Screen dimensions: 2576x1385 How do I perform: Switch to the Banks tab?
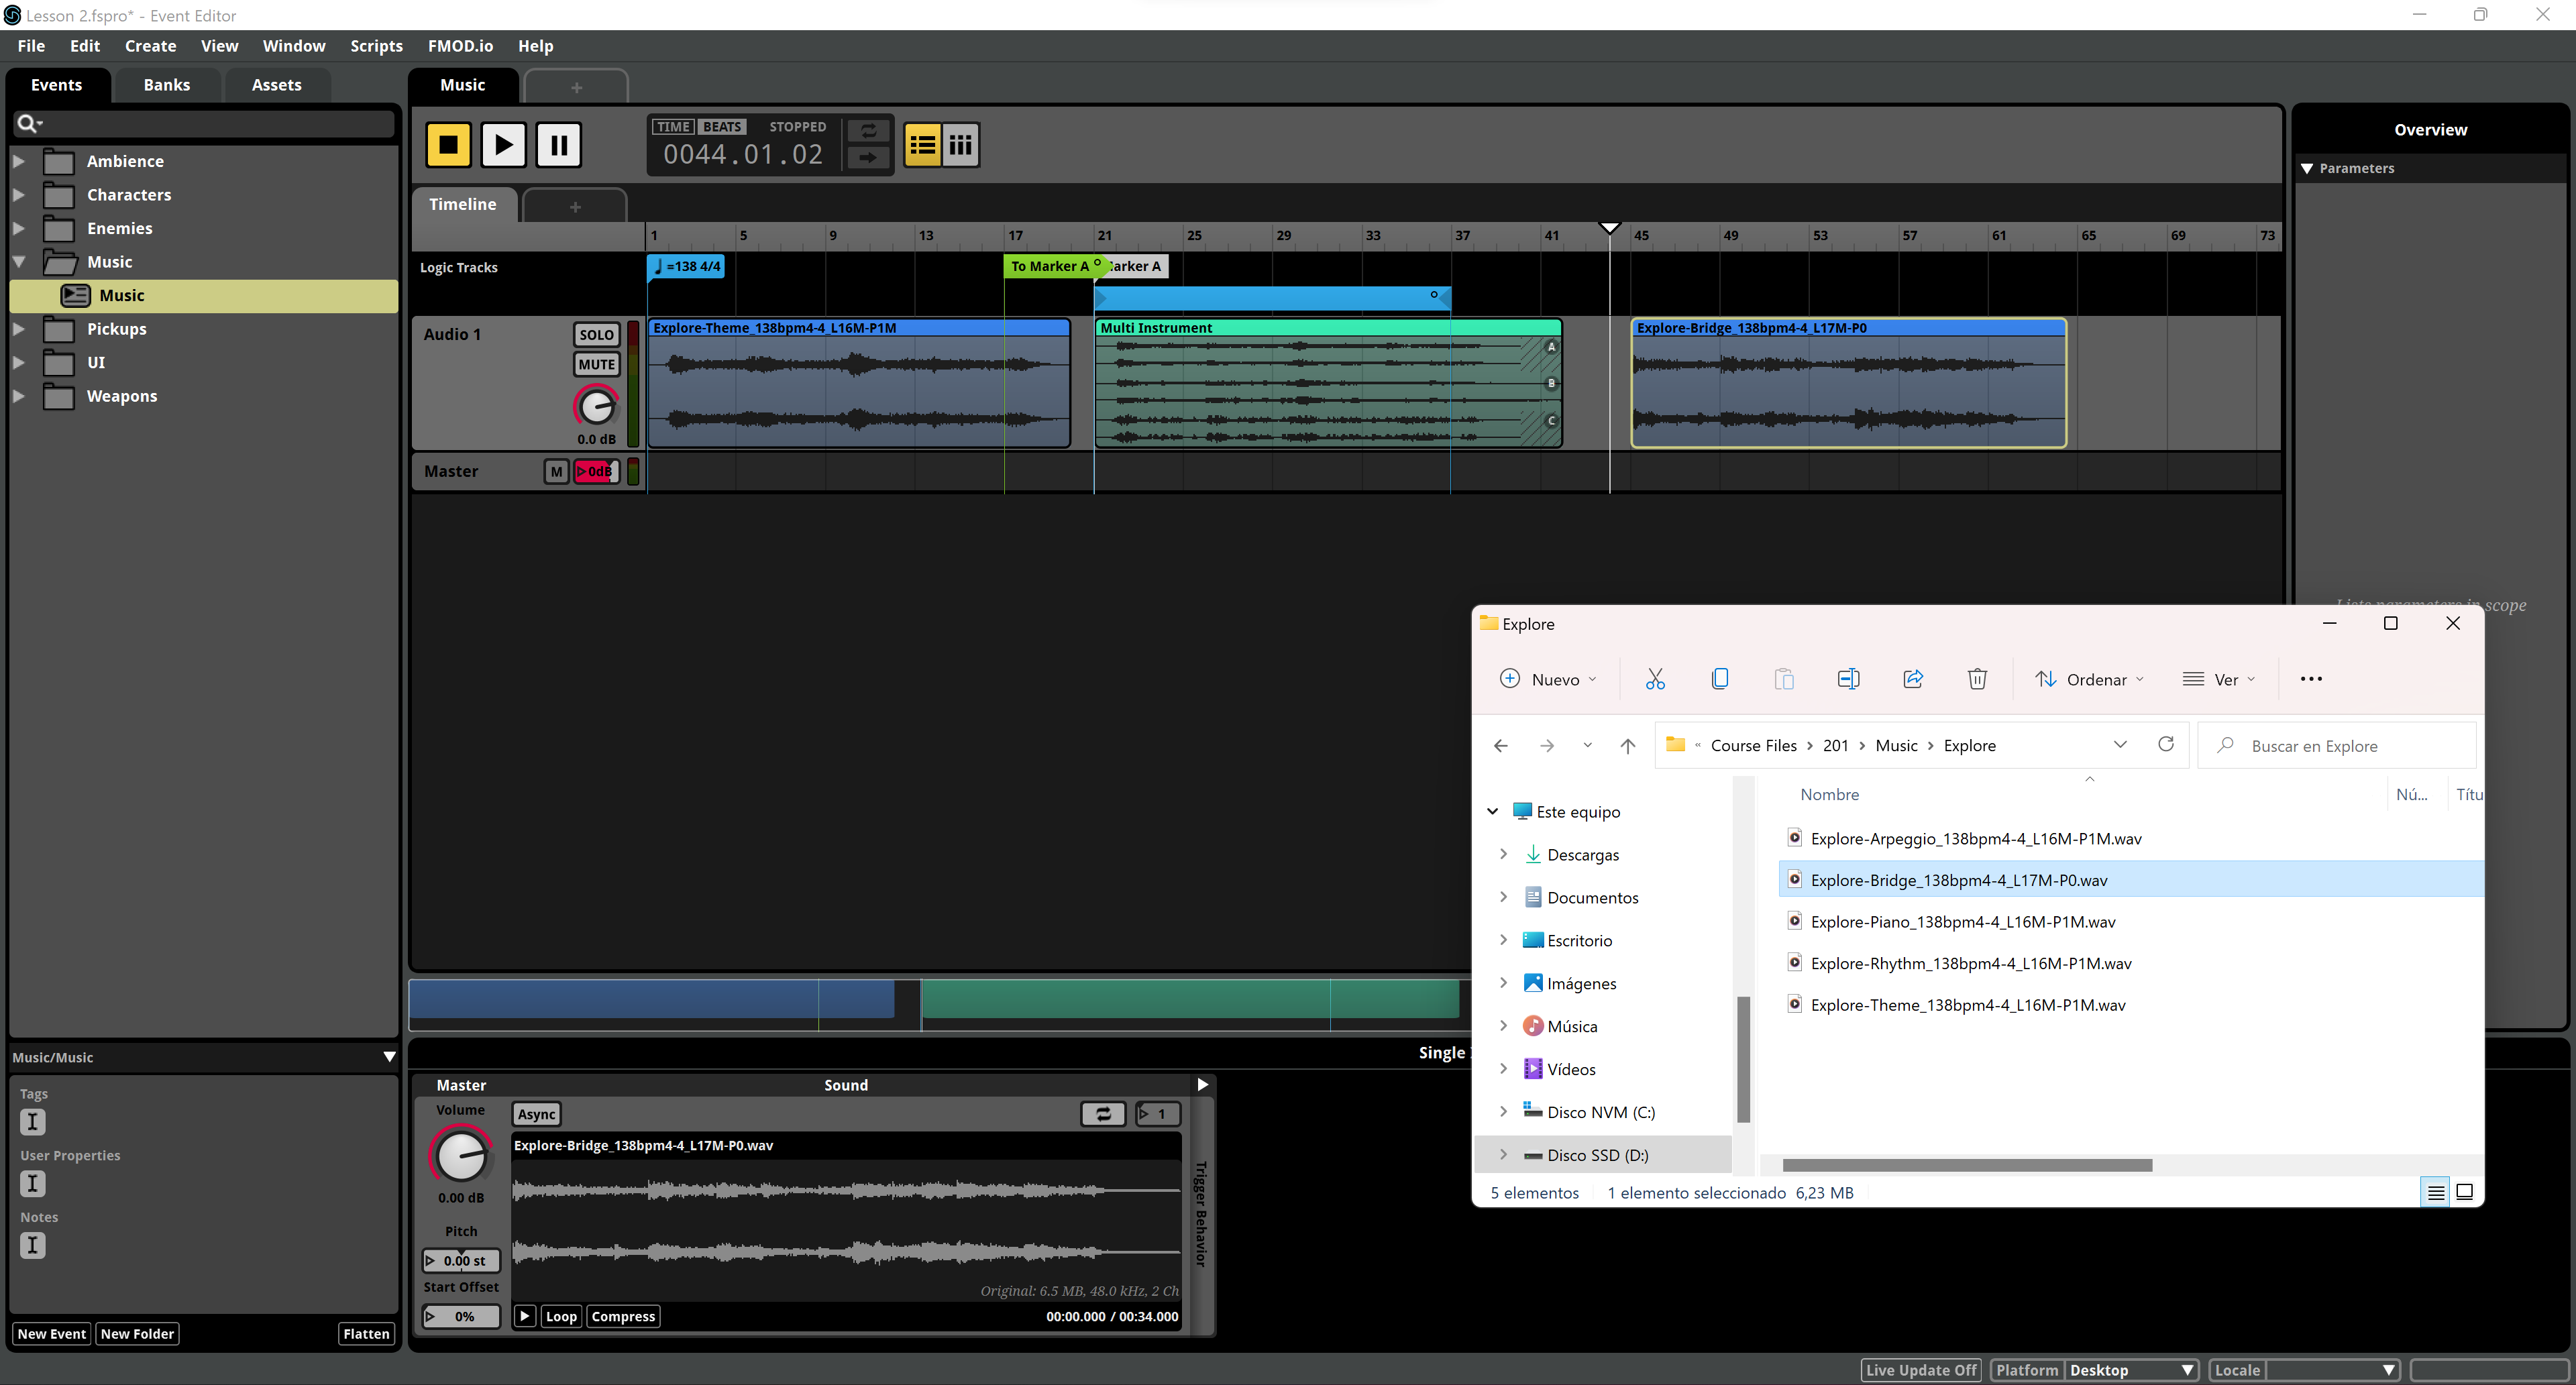166,85
